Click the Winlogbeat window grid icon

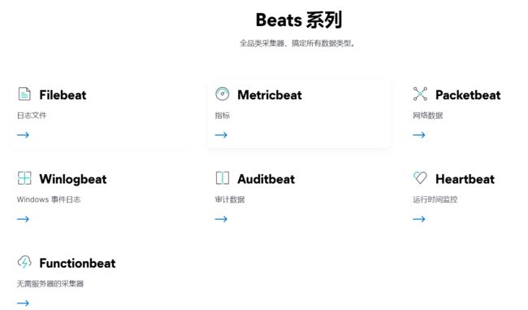click(x=24, y=177)
